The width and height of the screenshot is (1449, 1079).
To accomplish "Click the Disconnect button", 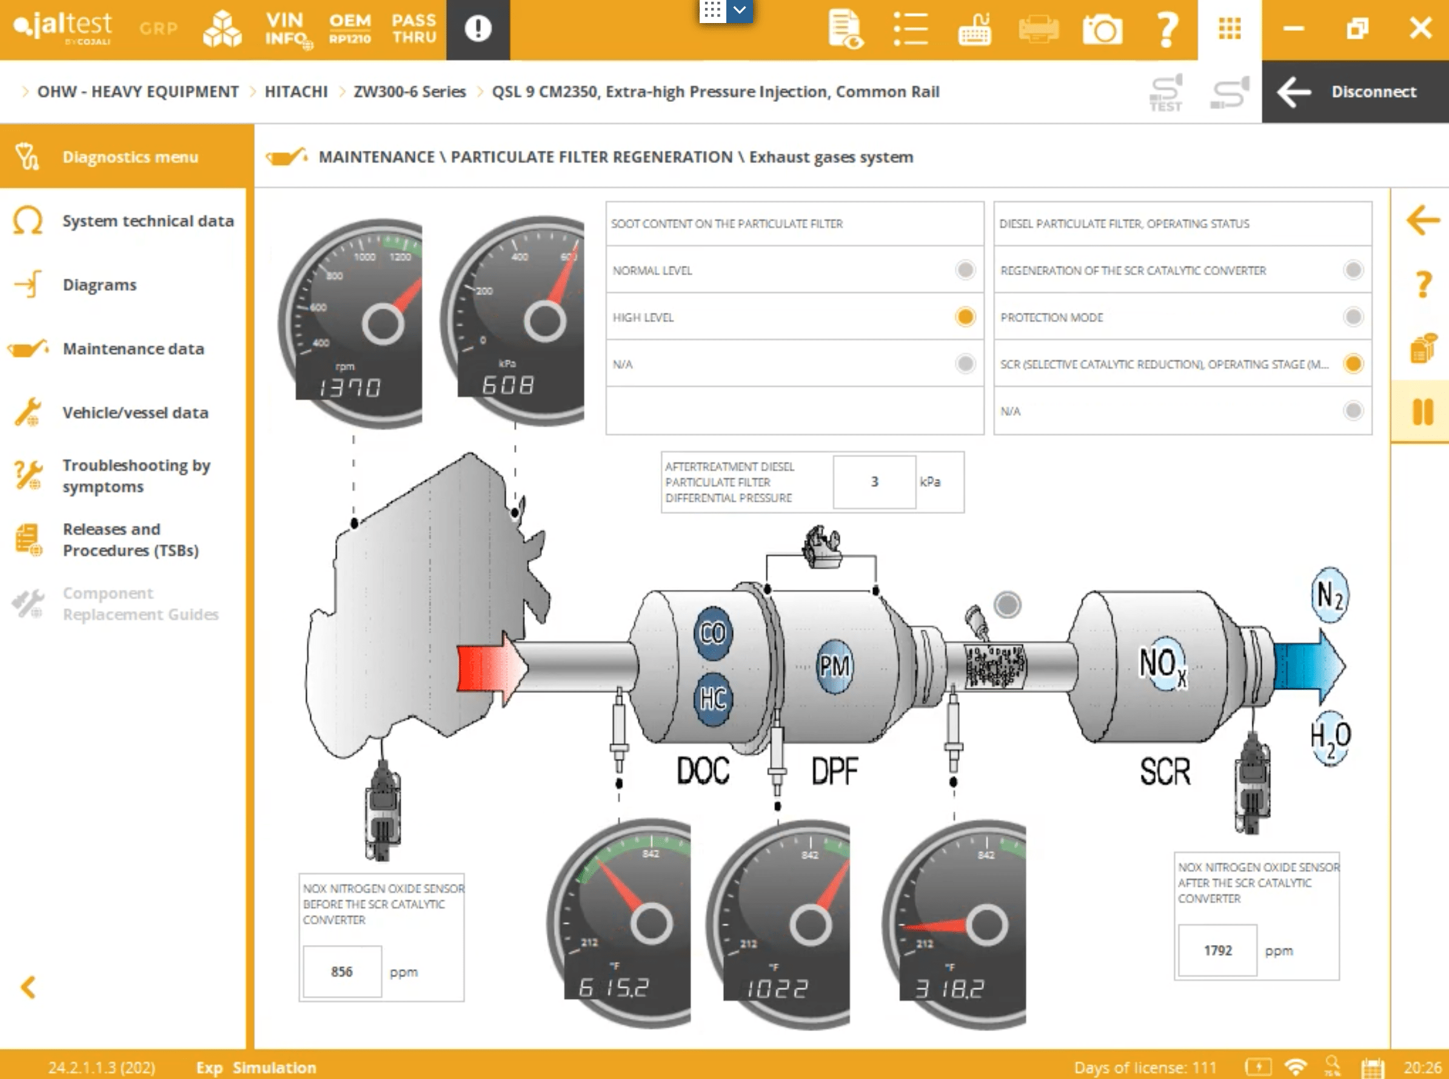I will click(x=1356, y=92).
